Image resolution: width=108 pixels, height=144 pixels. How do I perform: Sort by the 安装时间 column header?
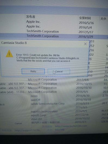[85, 18]
